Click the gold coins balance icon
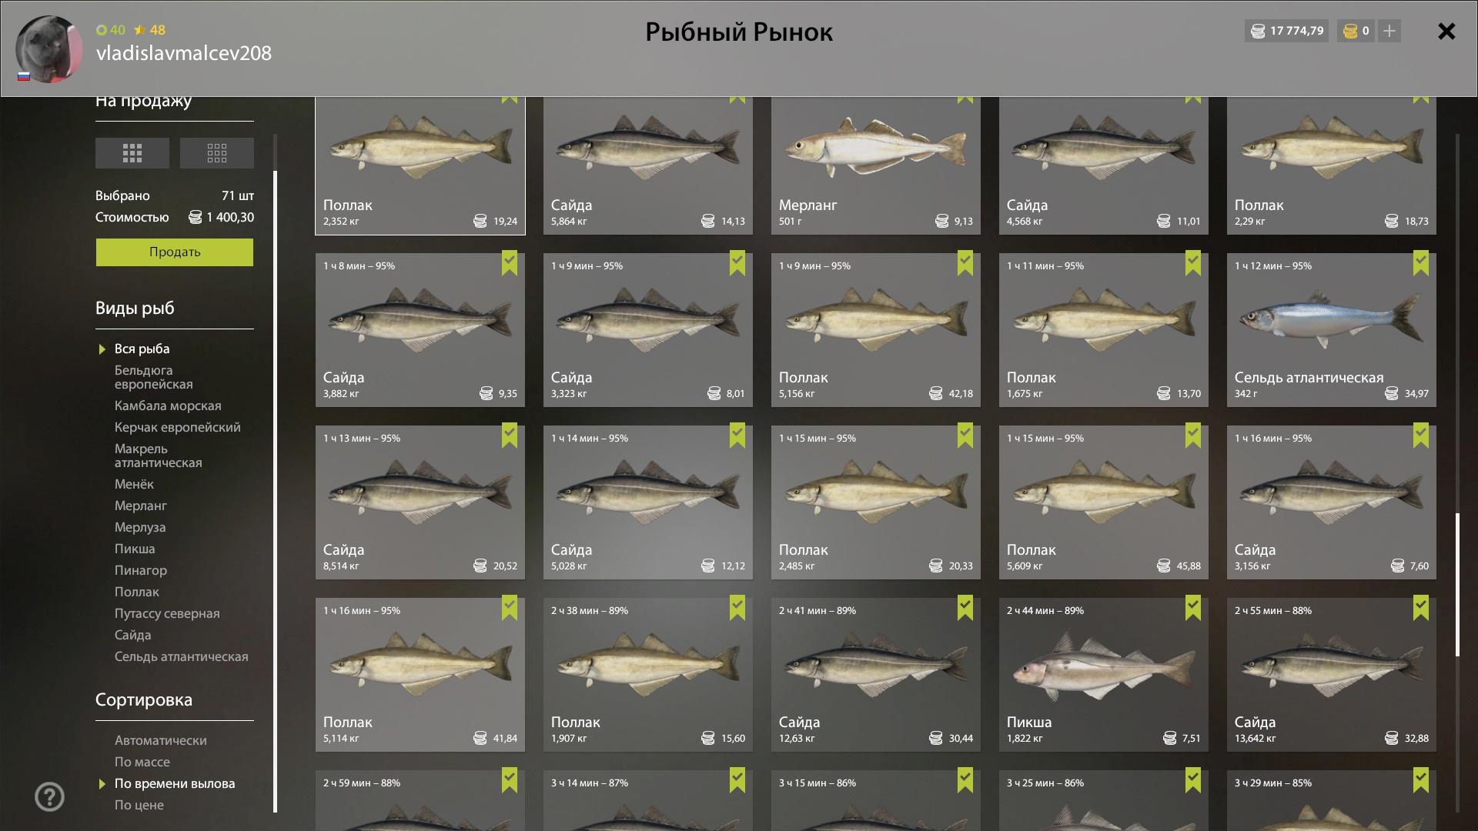The height and width of the screenshot is (831, 1478). click(x=1350, y=31)
